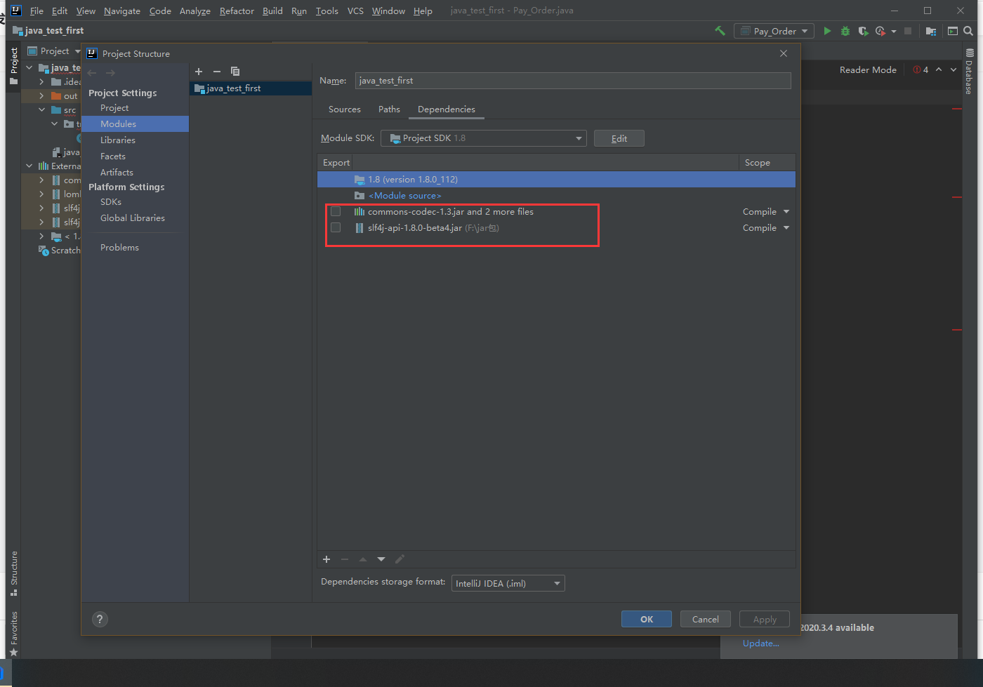Expand the out folder in project tree
Screen dimensions: 983x687
click(x=41, y=96)
